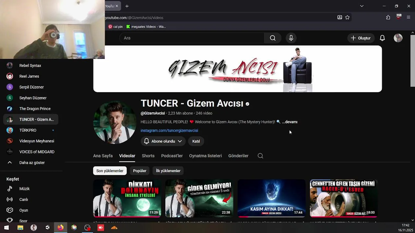Image resolution: width=415 pixels, height=233 pixels.
Task: Switch to the Ana Sayfa tab
Action: click(x=103, y=156)
